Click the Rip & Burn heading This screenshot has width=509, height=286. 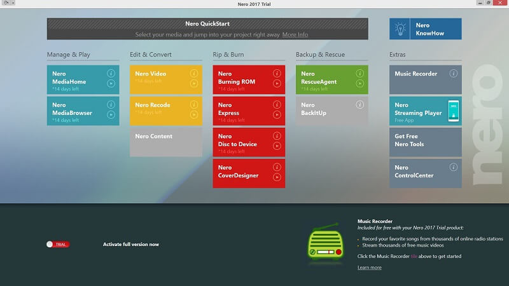click(x=228, y=55)
